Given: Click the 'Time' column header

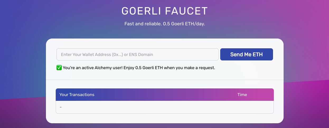Looking at the screenshot, I should (242, 94).
